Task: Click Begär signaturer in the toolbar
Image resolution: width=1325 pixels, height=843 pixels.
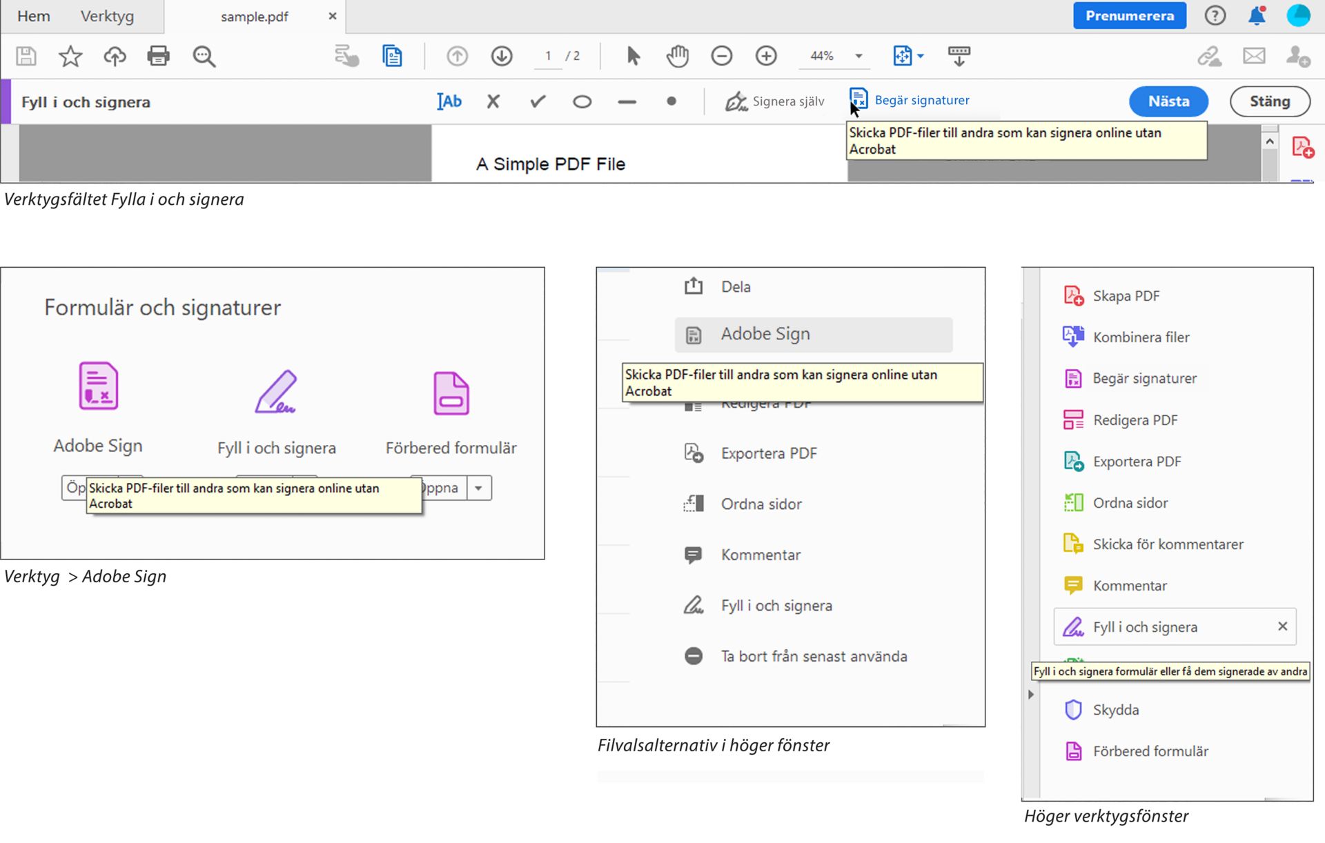Action: [921, 100]
